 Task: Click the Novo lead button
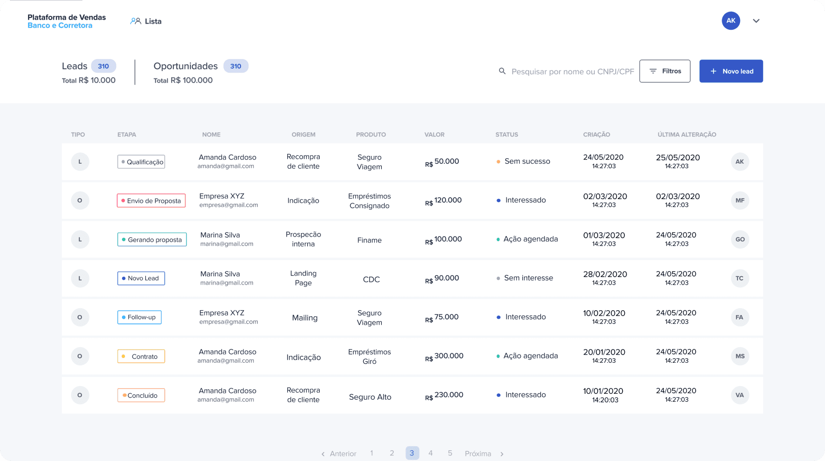coord(731,71)
